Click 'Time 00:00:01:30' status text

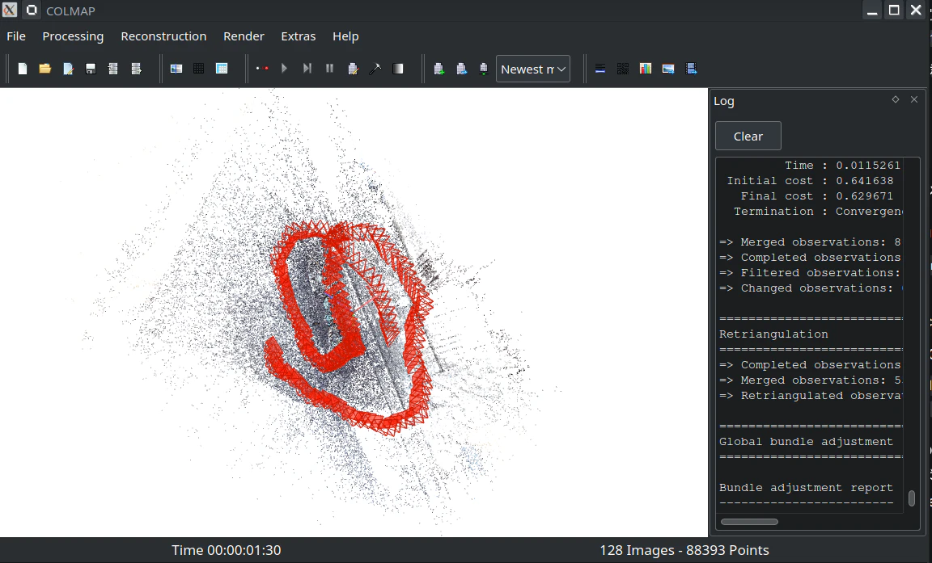(227, 551)
